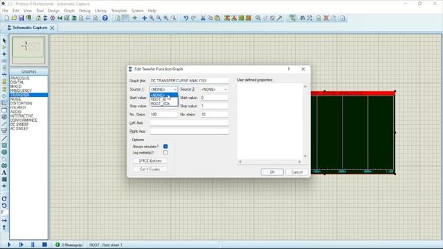Open SPICE Options
The image size is (443, 249).
[150, 161]
